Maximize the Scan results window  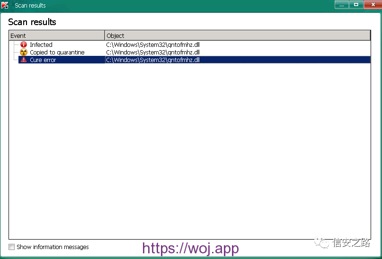(x=356, y=5)
